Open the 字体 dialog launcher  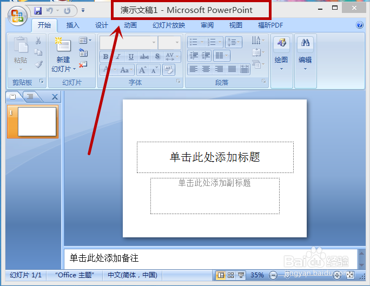coord(179,81)
